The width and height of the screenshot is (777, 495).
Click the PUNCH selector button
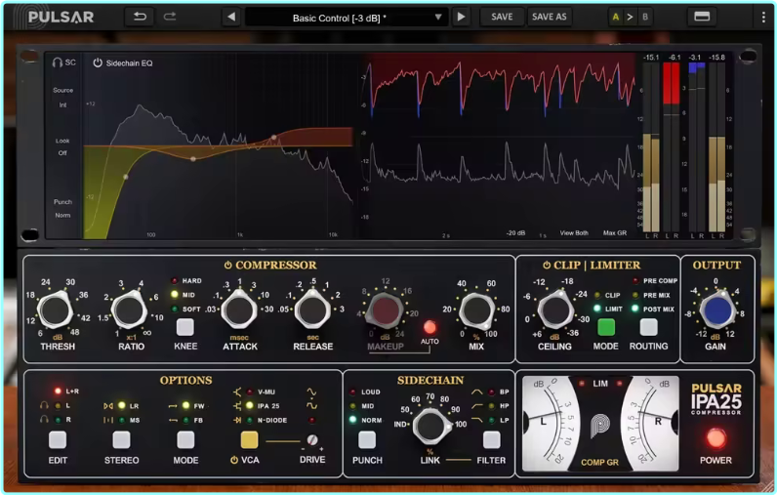[x=367, y=439]
